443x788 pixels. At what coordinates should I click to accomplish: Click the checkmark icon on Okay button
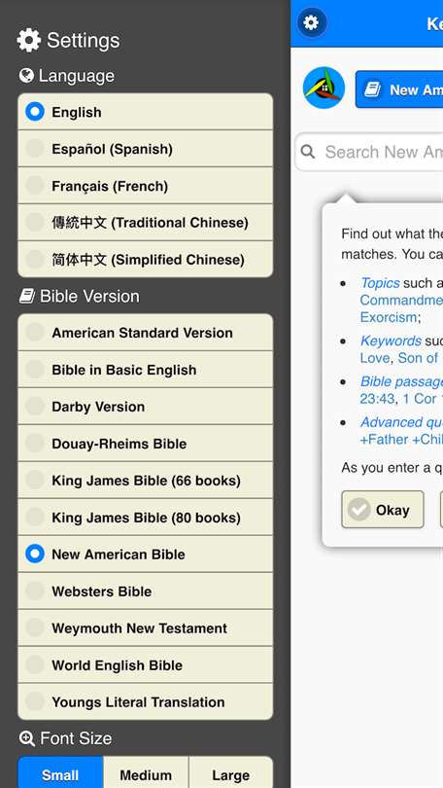tap(358, 510)
